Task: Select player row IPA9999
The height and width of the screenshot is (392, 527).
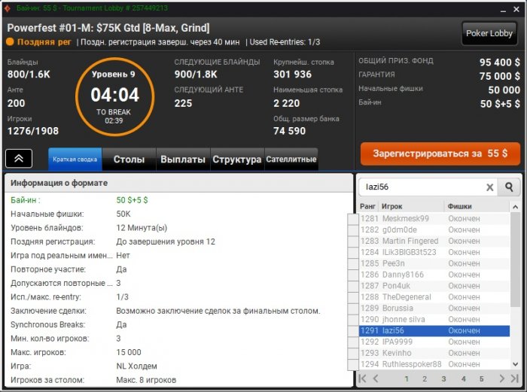Action: click(x=434, y=342)
